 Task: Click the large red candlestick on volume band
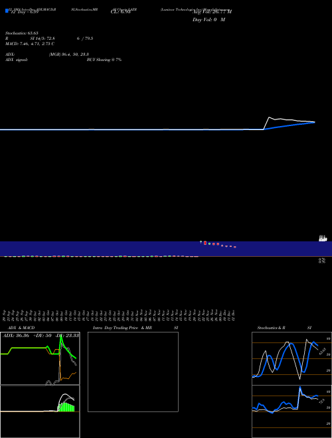click(x=205, y=243)
